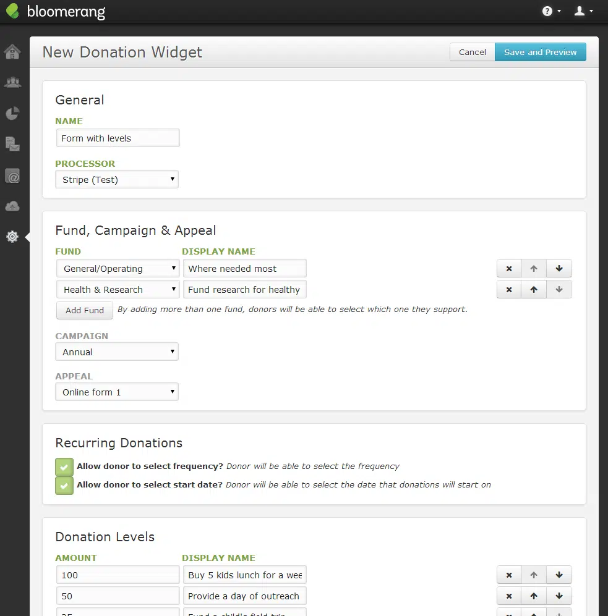
Task: Uncheck 'Allow donor to select frequency?'
Action: click(x=64, y=467)
